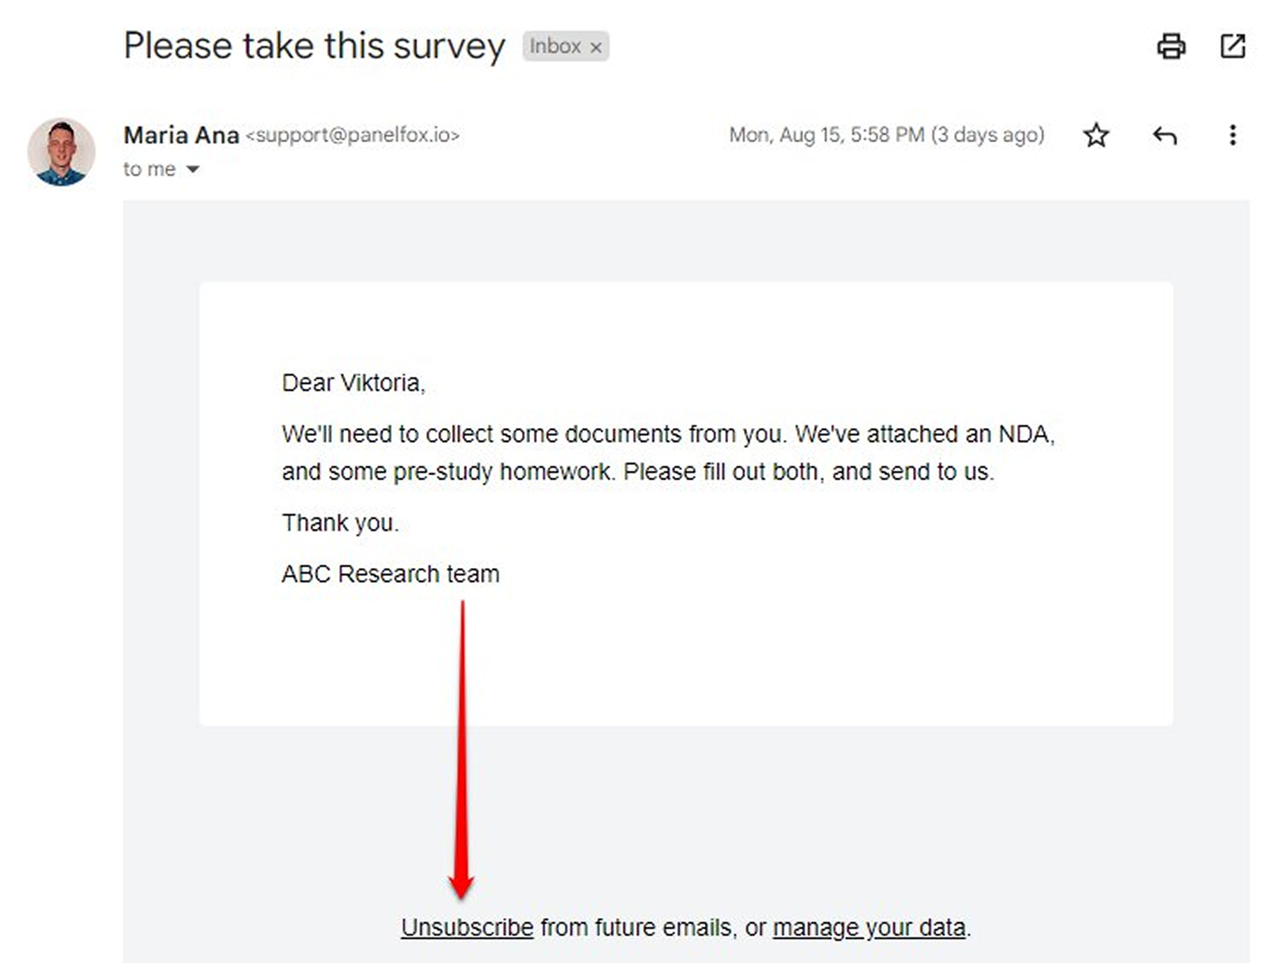Expand recipient details arrow next to 'to me'

click(193, 169)
